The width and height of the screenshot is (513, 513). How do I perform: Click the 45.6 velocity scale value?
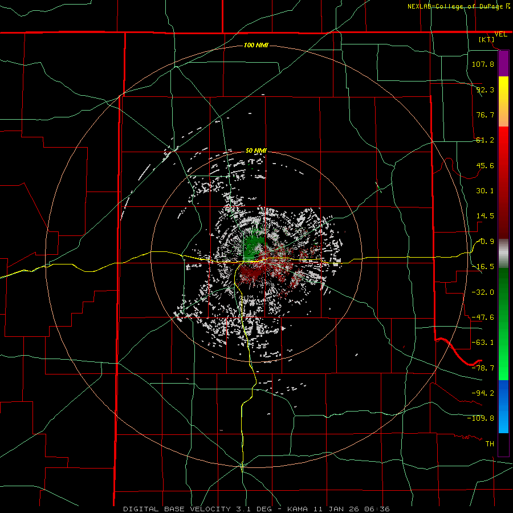pos(485,165)
